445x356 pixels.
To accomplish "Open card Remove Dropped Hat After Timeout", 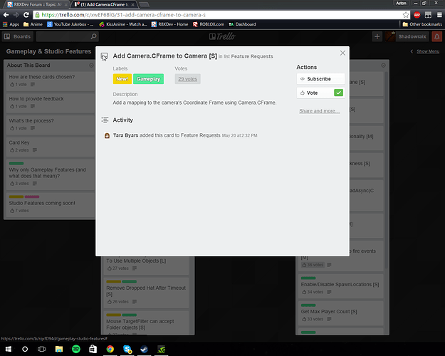I will pyautogui.click(x=146, y=293).
